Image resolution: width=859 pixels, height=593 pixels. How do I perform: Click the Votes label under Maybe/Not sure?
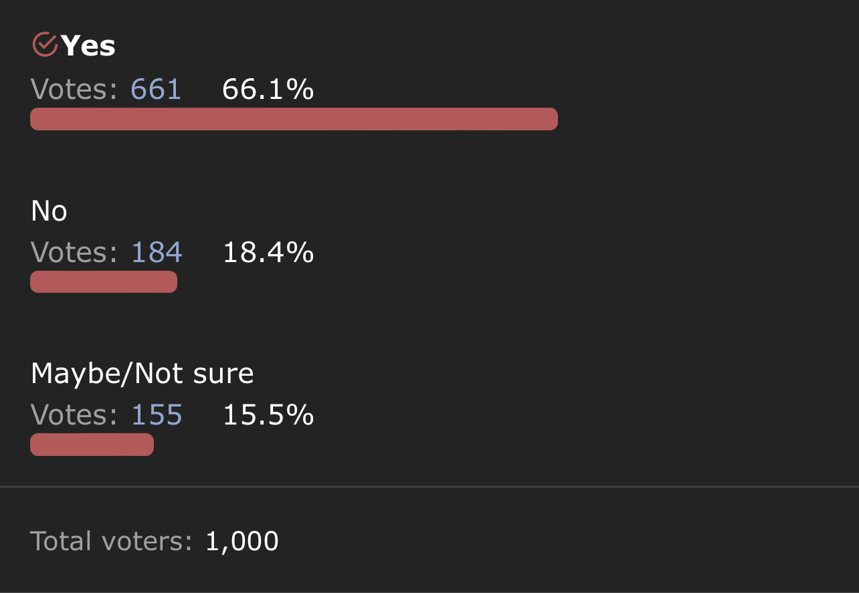[x=74, y=415]
